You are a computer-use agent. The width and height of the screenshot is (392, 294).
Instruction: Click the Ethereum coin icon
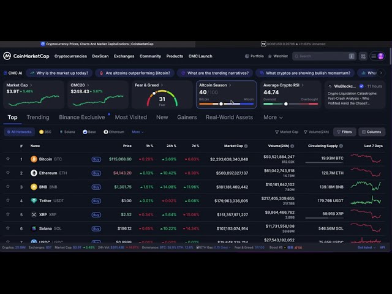coord(34,173)
